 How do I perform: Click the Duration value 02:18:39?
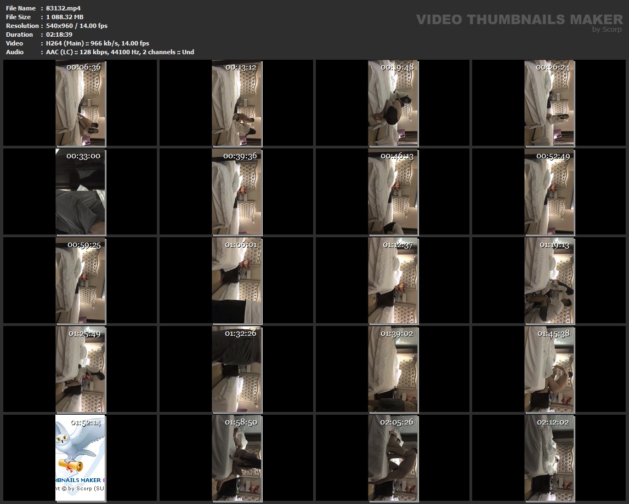(x=59, y=35)
